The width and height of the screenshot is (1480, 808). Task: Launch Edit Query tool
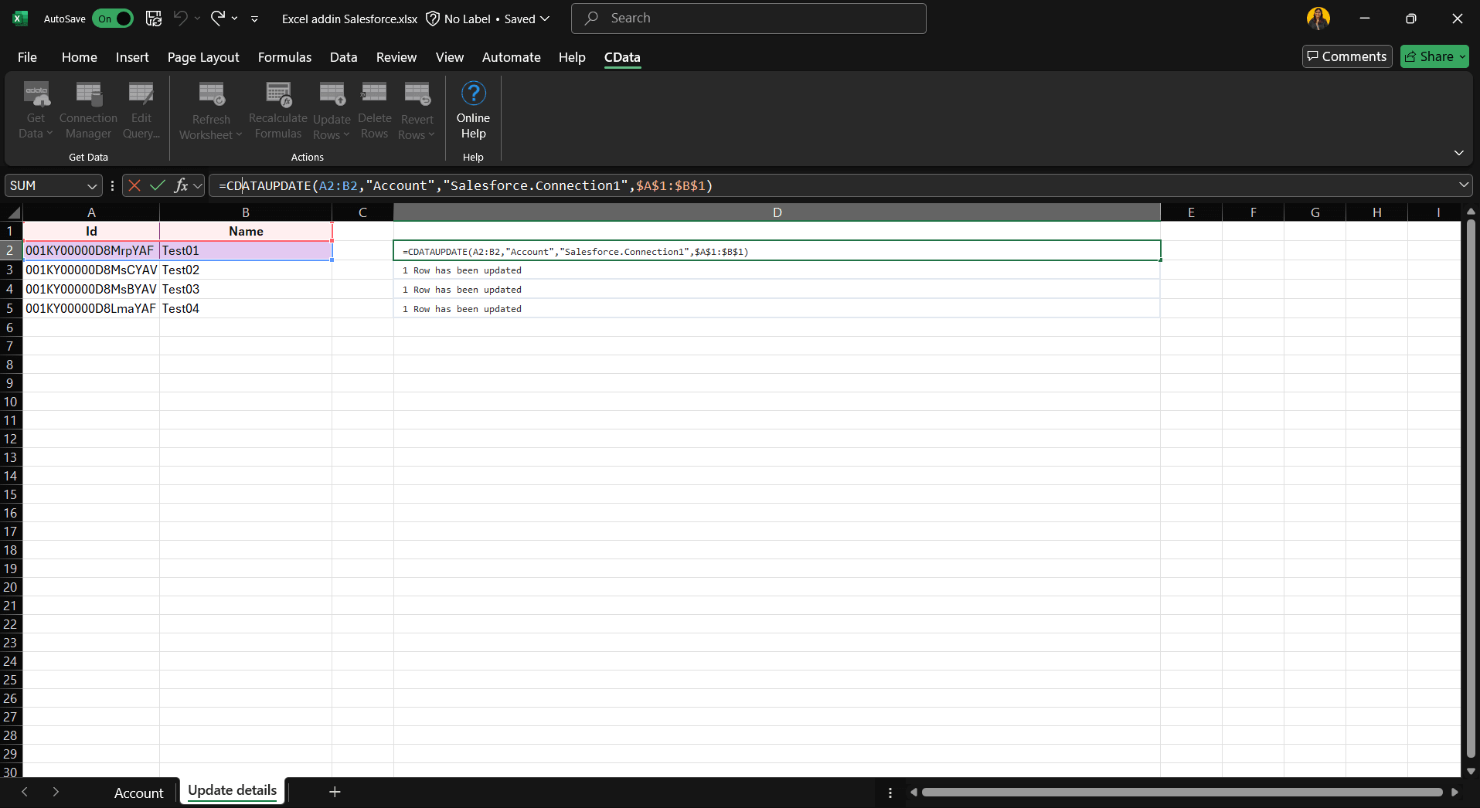point(141,110)
